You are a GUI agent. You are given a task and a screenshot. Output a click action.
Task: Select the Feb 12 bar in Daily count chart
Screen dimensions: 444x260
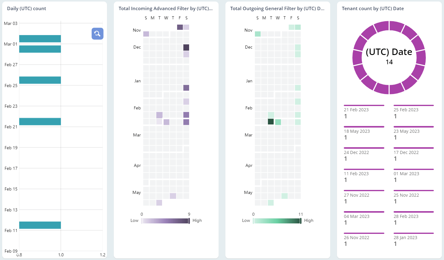coord(40,225)
